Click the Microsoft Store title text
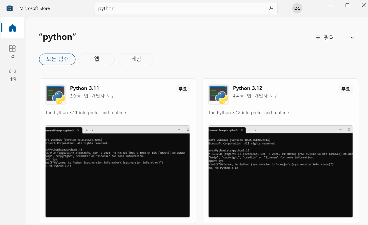The image size is (368, 225). pyautogui.click(x=35, y=8)
